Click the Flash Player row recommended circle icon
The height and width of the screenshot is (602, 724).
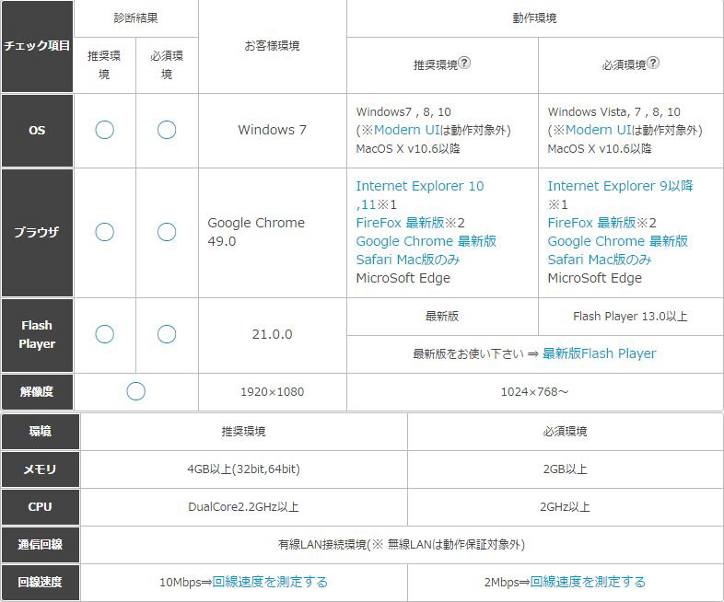(x=104, y=334)
